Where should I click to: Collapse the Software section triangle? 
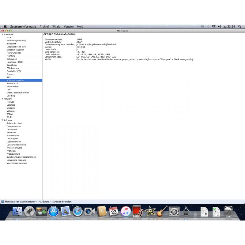tap(2, 120)
